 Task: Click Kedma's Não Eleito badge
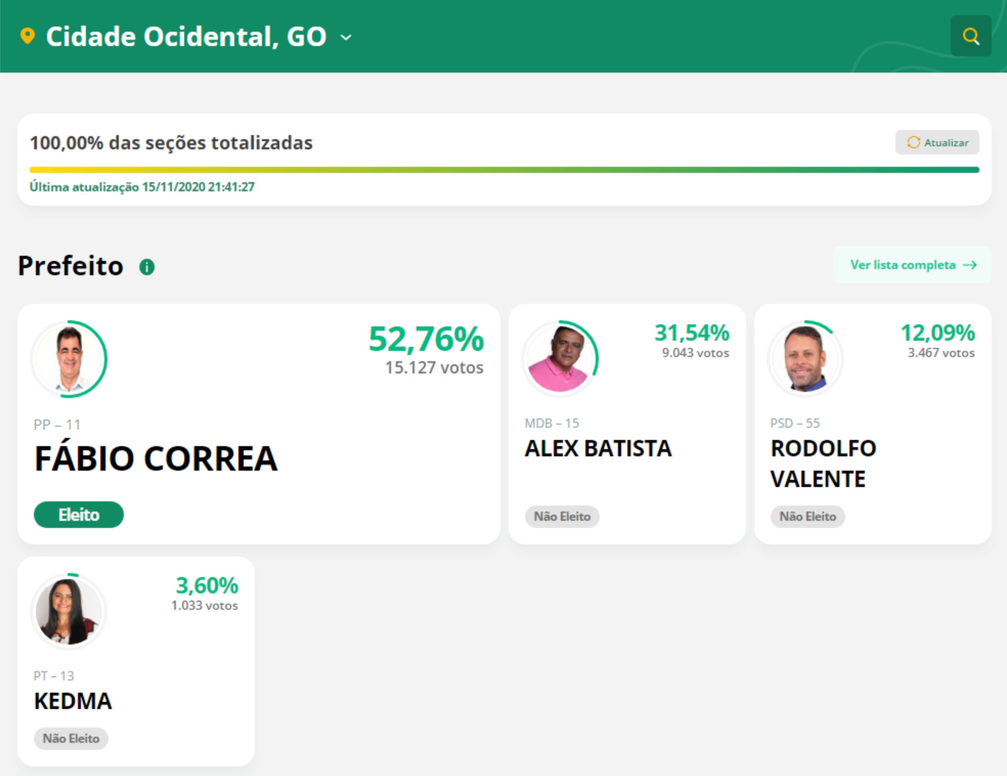click(71, 739)
